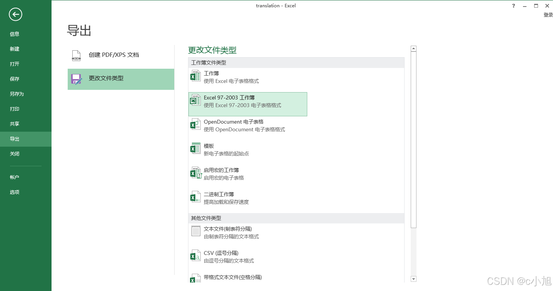Image resolution: width=553 pixels, height=291 pixels.
Task: Click 登录 sign-in link
Action: coord(548,15)
